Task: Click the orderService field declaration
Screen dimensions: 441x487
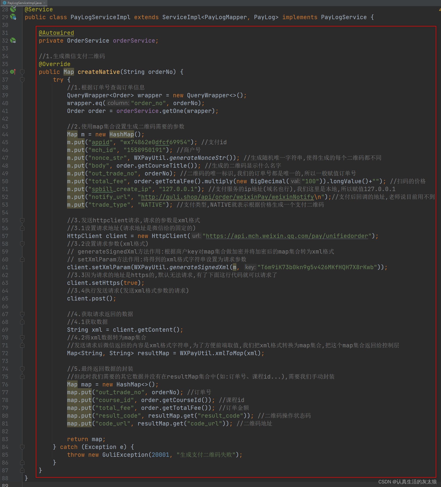Action: coord(134,41)
